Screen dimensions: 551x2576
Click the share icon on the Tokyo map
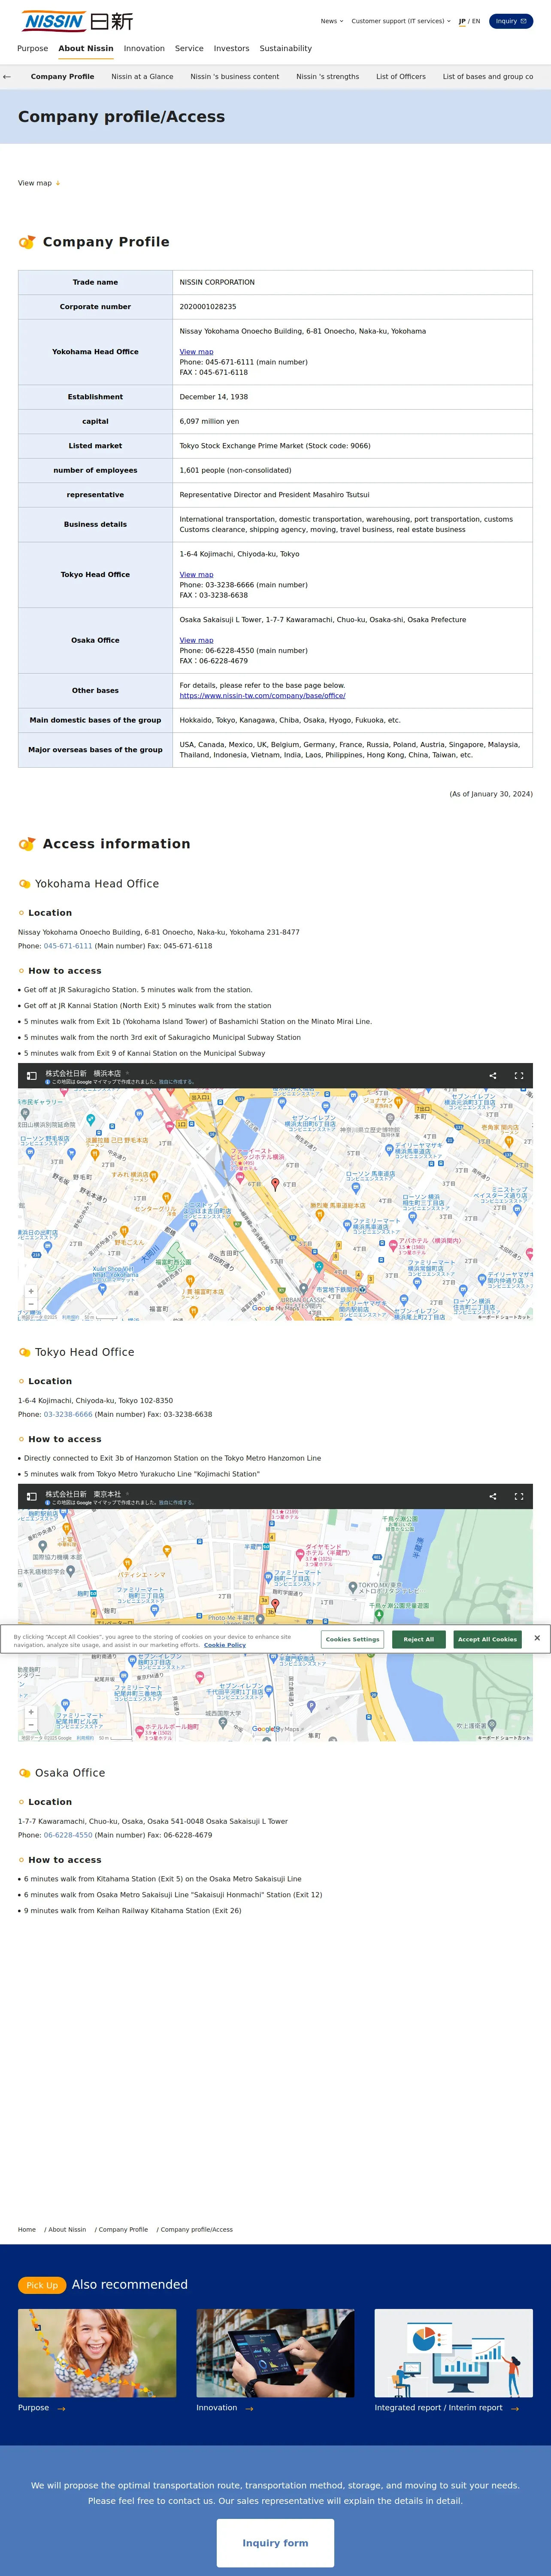pyautogui.click(x=492, y=1497)
